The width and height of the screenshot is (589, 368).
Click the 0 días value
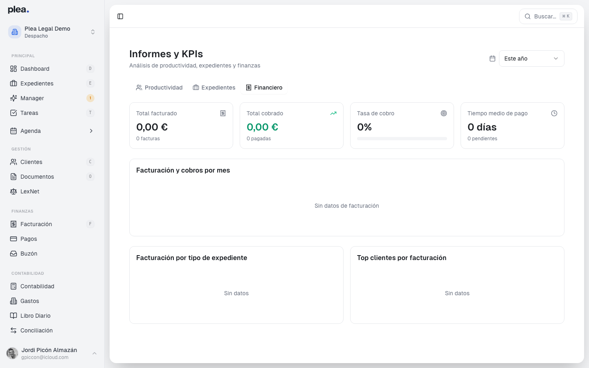click(x=482, y=127)
